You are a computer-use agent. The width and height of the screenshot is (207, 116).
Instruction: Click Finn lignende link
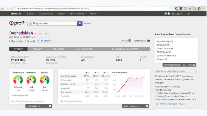pyautogui.click(x=44, y=41)
